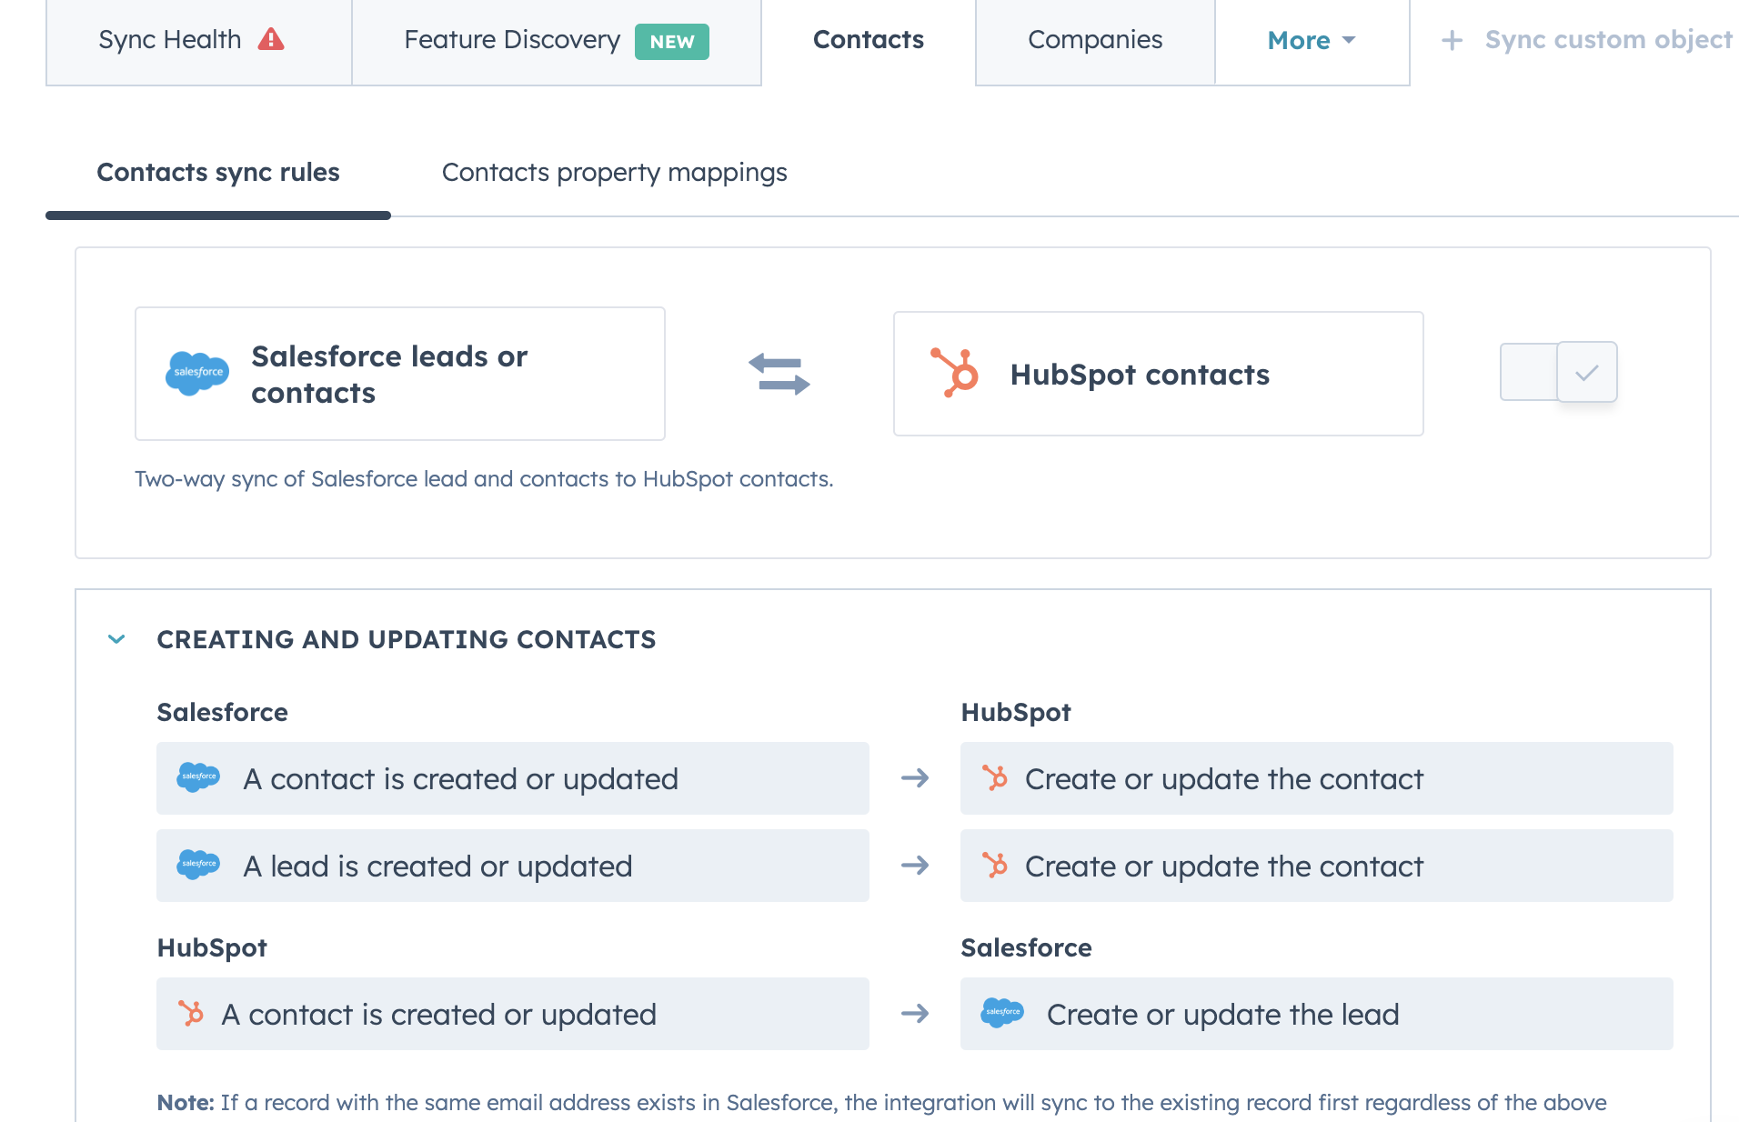Click the NEW badge on Feature Discovery

[671, 41]
